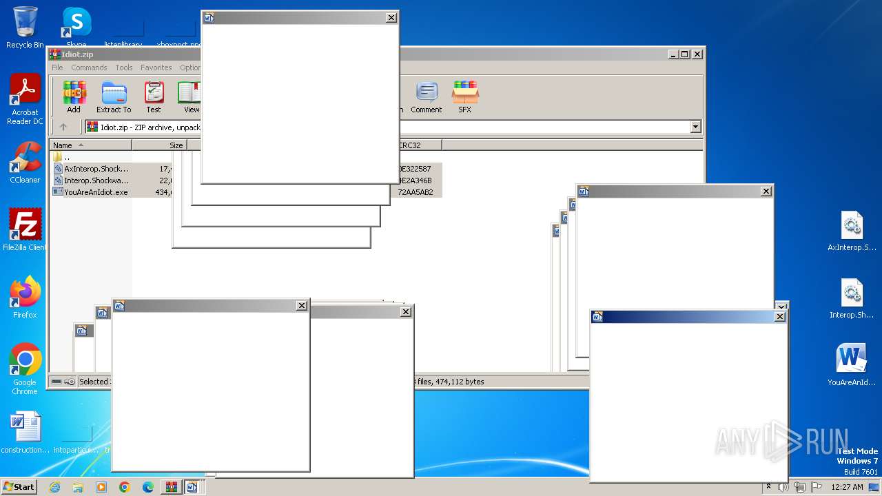Open Internet Explorer from taskbar
This screenshot has width=882, height=496.
(x=54, y=487)
